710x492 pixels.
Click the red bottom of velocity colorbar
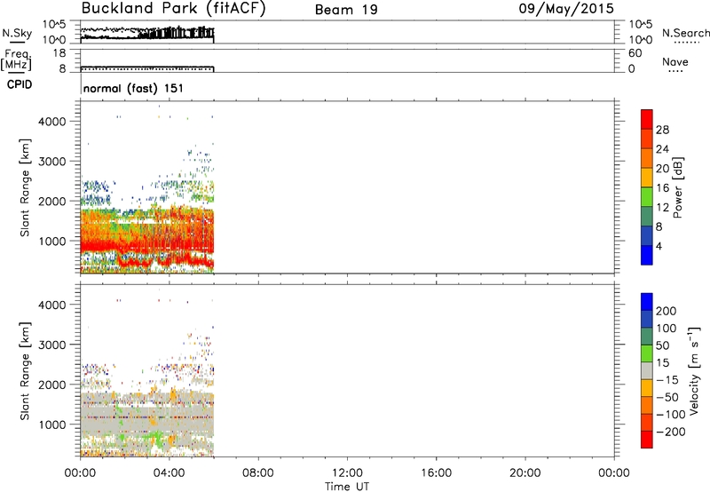(647, 440)
